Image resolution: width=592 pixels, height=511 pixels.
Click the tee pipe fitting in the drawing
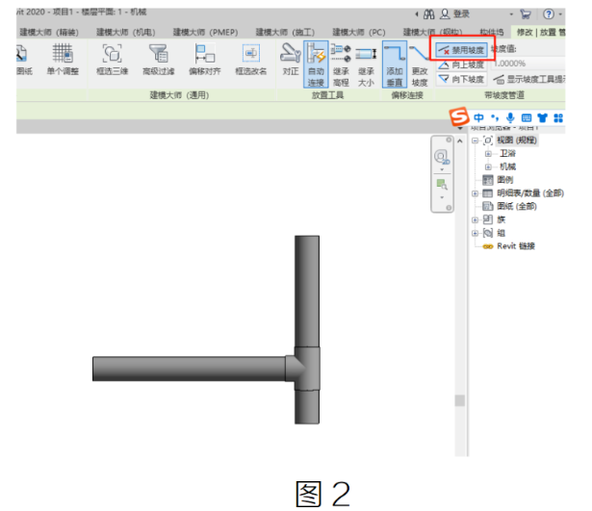point(305,369)
